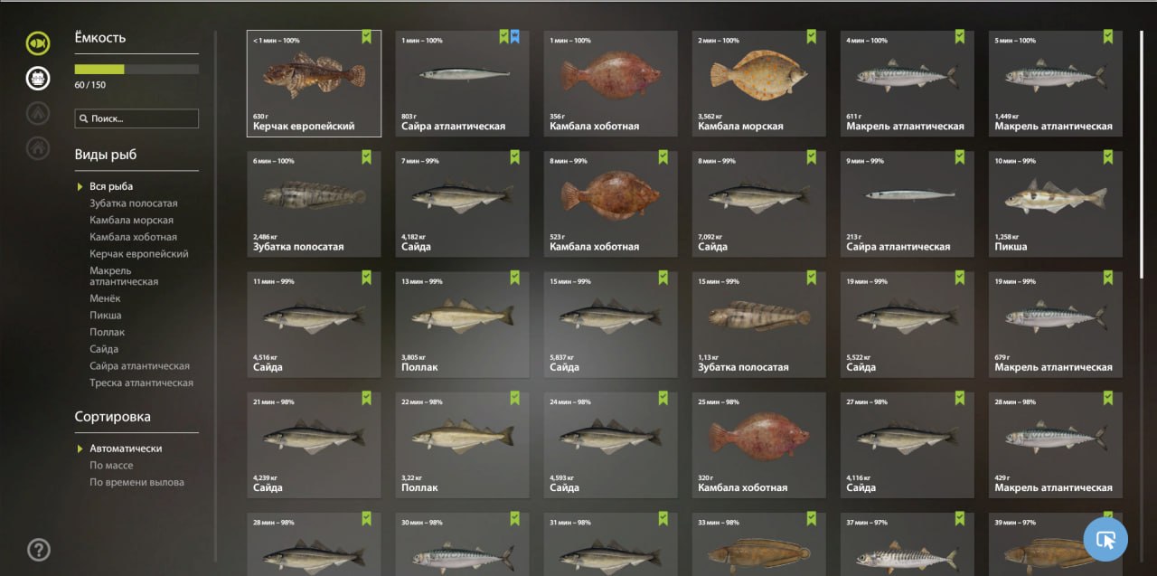Viewport: 1157px width, 576px height.
Task: Filter list by Зубатка полосатая
Action: pyautogui.click(x=134, y=203)
